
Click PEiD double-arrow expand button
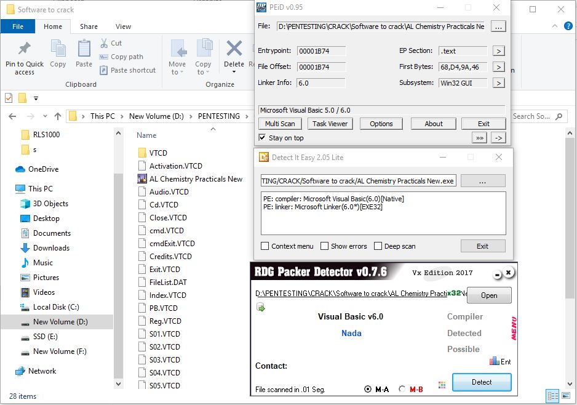pos(479,138)
